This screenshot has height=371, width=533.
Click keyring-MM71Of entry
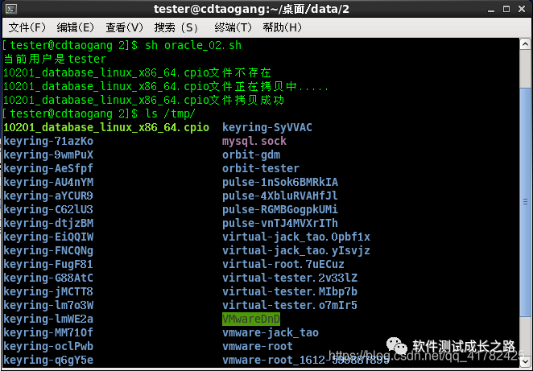pos(48,332)
